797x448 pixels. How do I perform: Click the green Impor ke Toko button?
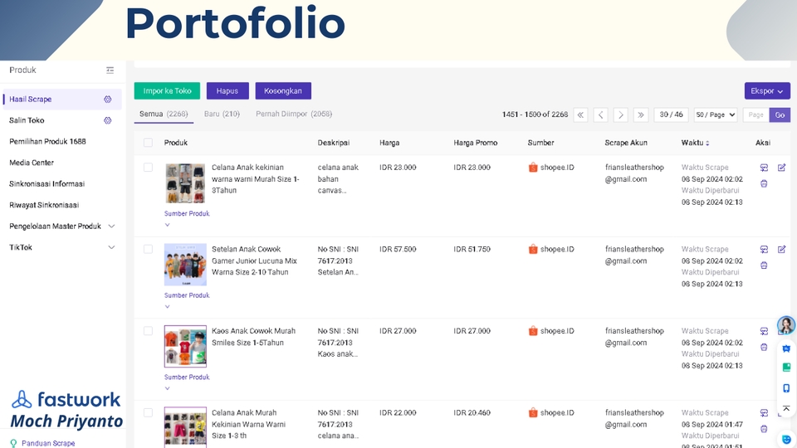167,91
